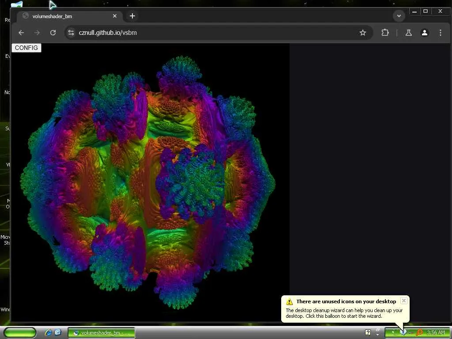
Task: Maximize the Chrome window
Action: point(426,11)
